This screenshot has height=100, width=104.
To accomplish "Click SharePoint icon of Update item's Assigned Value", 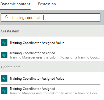I will (x=4, y=78).
